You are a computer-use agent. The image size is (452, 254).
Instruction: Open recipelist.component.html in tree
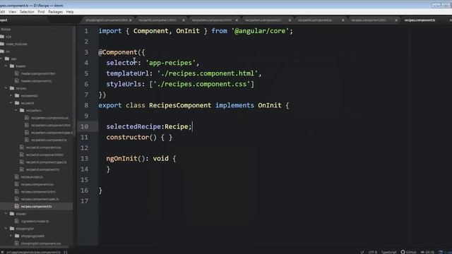tap(44, 155)
